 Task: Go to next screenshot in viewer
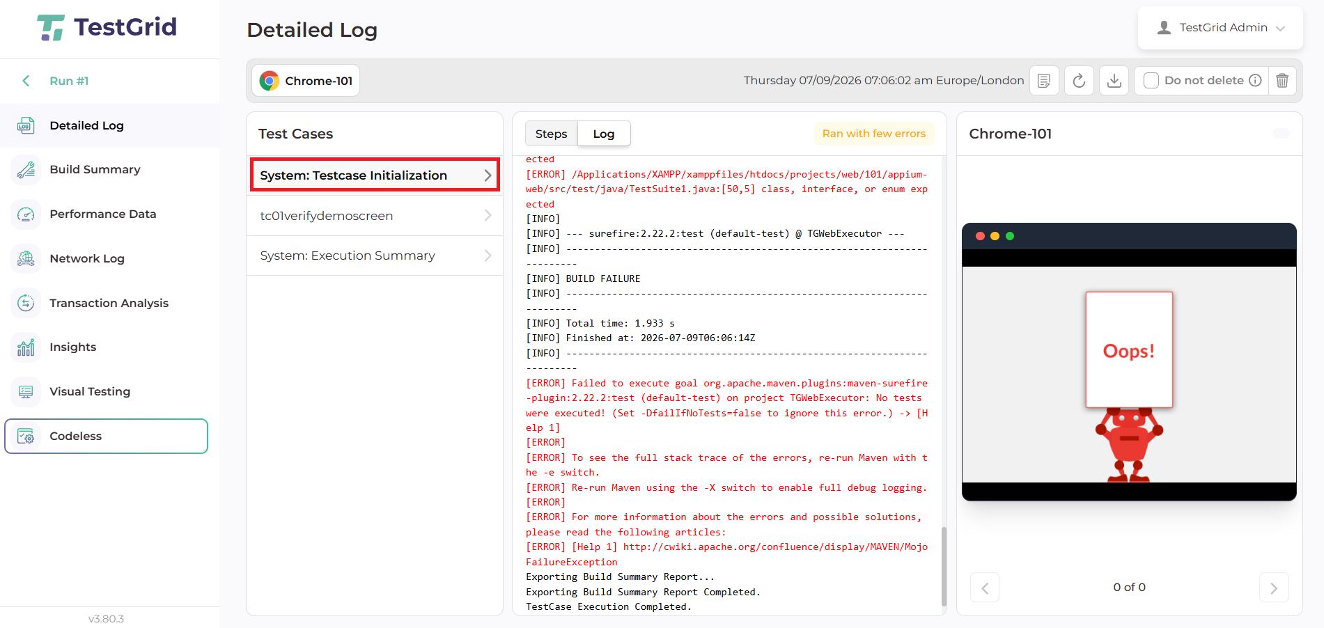pyautogui.click(x=1274, y=588)
